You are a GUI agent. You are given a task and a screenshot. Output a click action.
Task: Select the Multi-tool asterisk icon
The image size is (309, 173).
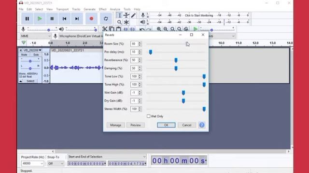coord(126,22)
